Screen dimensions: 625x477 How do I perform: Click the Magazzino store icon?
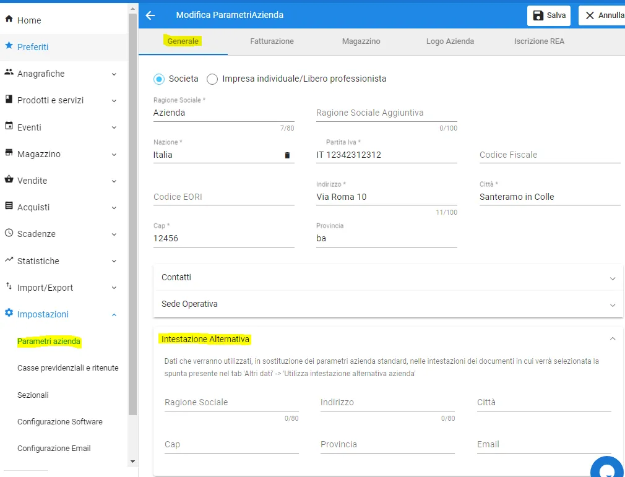(9, 153)
